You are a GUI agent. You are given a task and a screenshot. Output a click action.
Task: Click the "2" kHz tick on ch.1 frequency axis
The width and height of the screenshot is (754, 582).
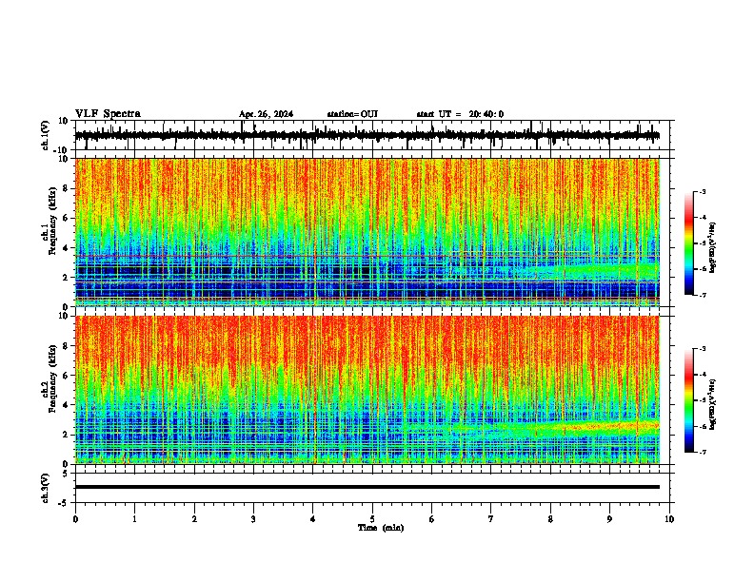(x=67, y=278)
